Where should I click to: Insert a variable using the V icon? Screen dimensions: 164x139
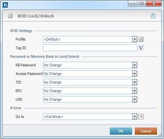pyautogui.click(x=141, y=48)
